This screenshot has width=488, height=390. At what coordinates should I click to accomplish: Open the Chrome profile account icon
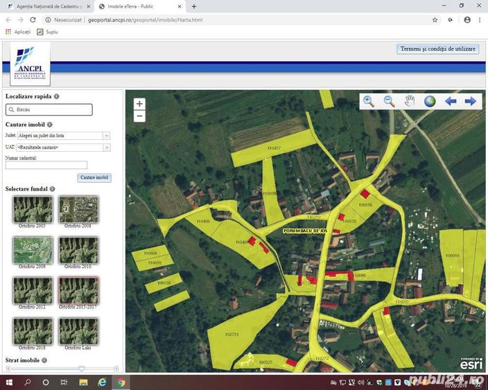(467, 20)
